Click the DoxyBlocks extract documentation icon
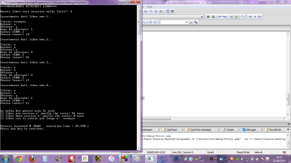The width and height of the screenshot is (291, 163). 213,17
